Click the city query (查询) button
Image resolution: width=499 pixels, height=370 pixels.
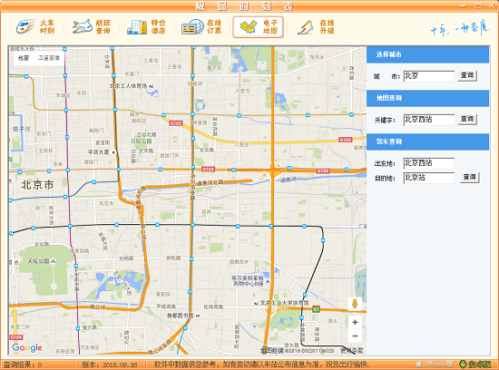(x=467, y=75)
